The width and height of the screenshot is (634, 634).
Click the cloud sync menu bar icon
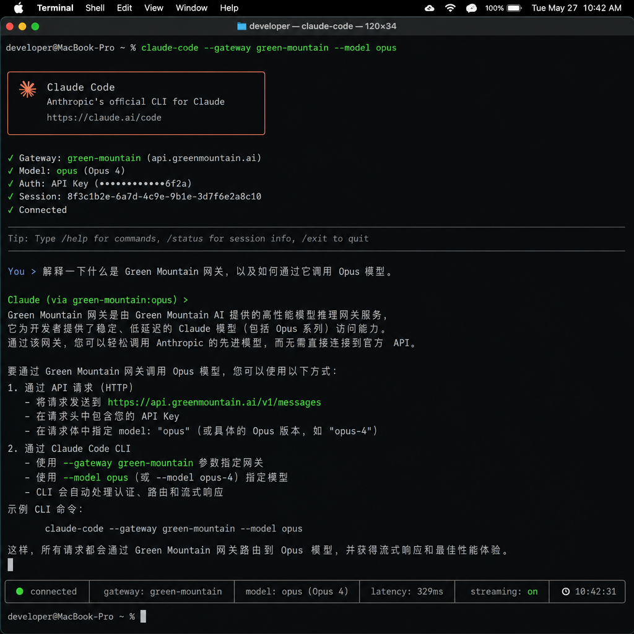click(x=430, y=7)
